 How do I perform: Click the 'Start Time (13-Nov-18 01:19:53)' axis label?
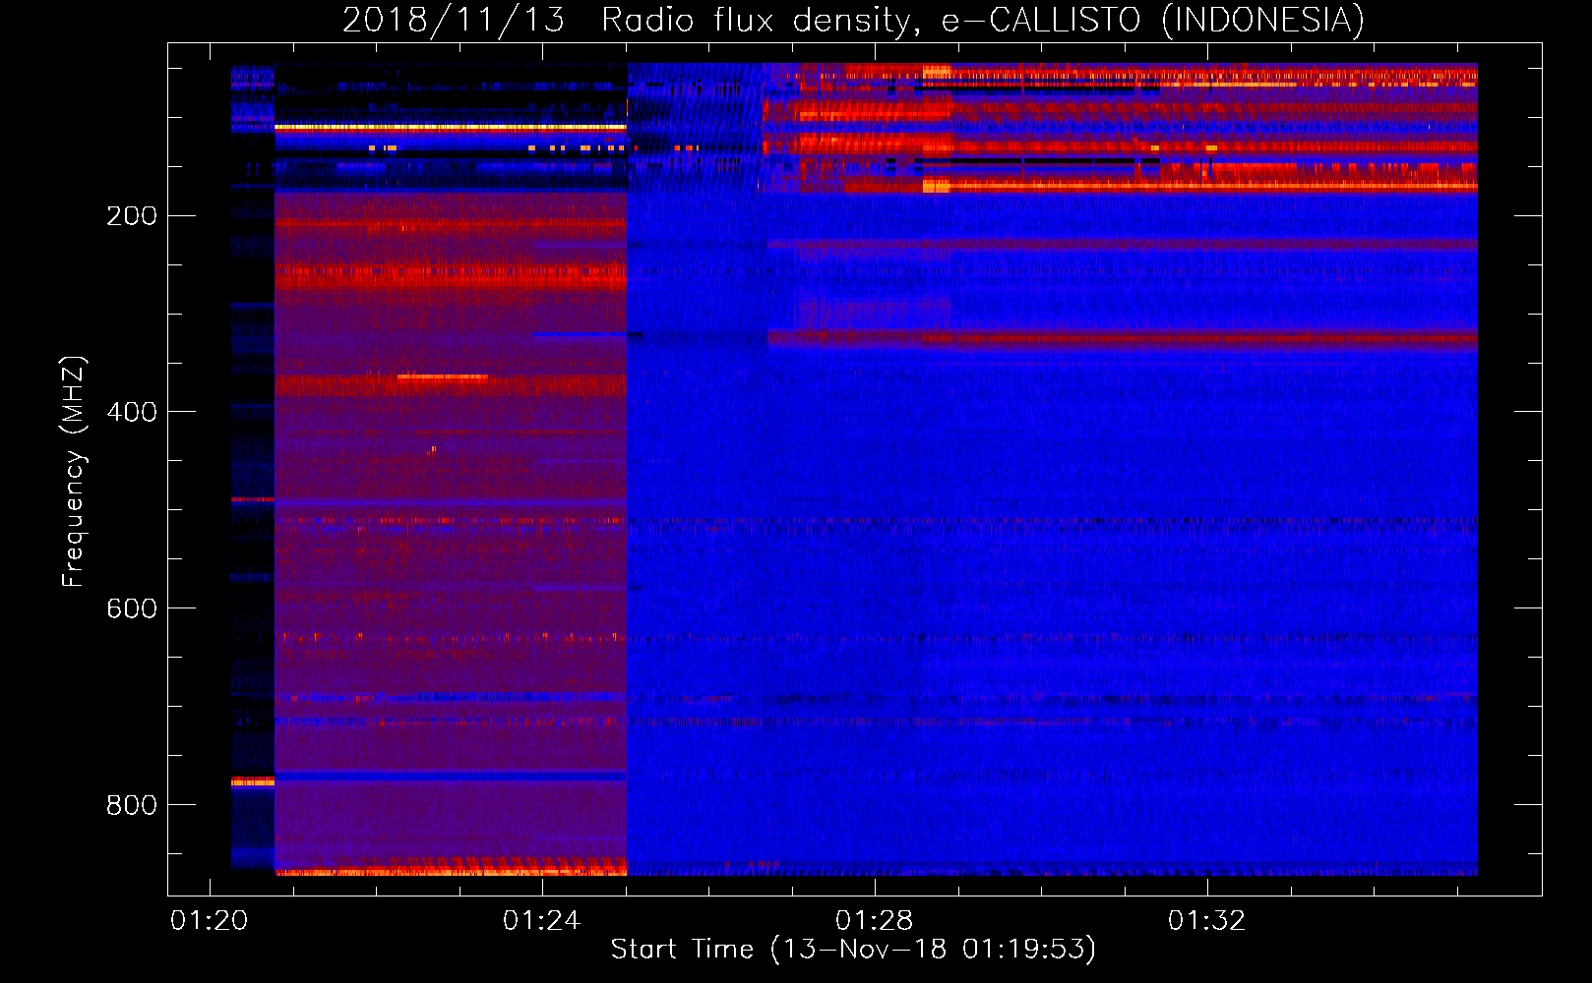853,949
